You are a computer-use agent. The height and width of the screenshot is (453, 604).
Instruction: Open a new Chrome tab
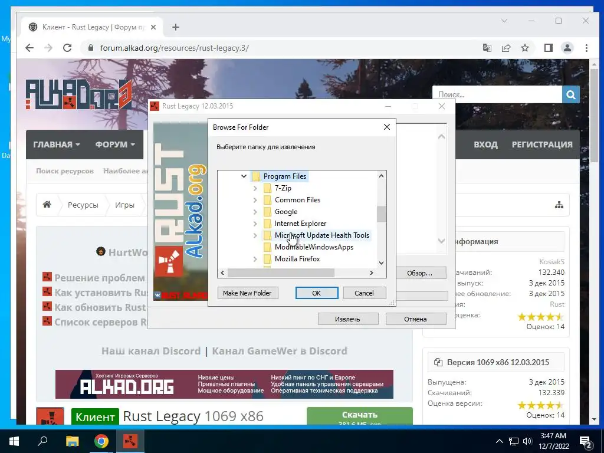[x=176, y=27]
